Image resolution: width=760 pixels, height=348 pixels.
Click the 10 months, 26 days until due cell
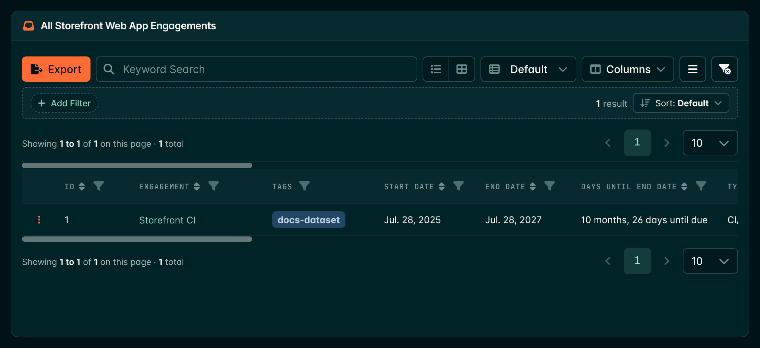coord(644,220)
